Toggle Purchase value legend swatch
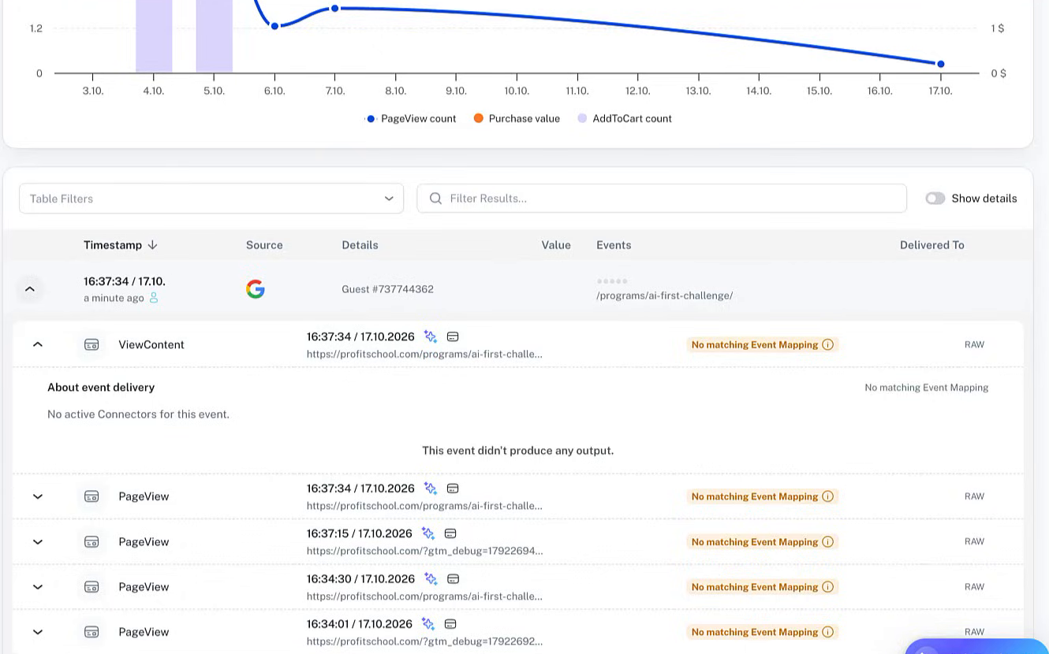Image resolution: width=1049 pixels, height=654 pixels. click(x=478, y=119)
